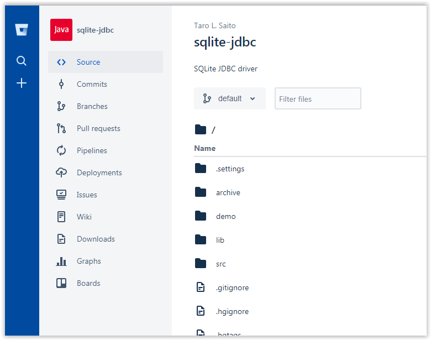Open the .gitignore file
431x340 pixels.
[x=232, y=287]
